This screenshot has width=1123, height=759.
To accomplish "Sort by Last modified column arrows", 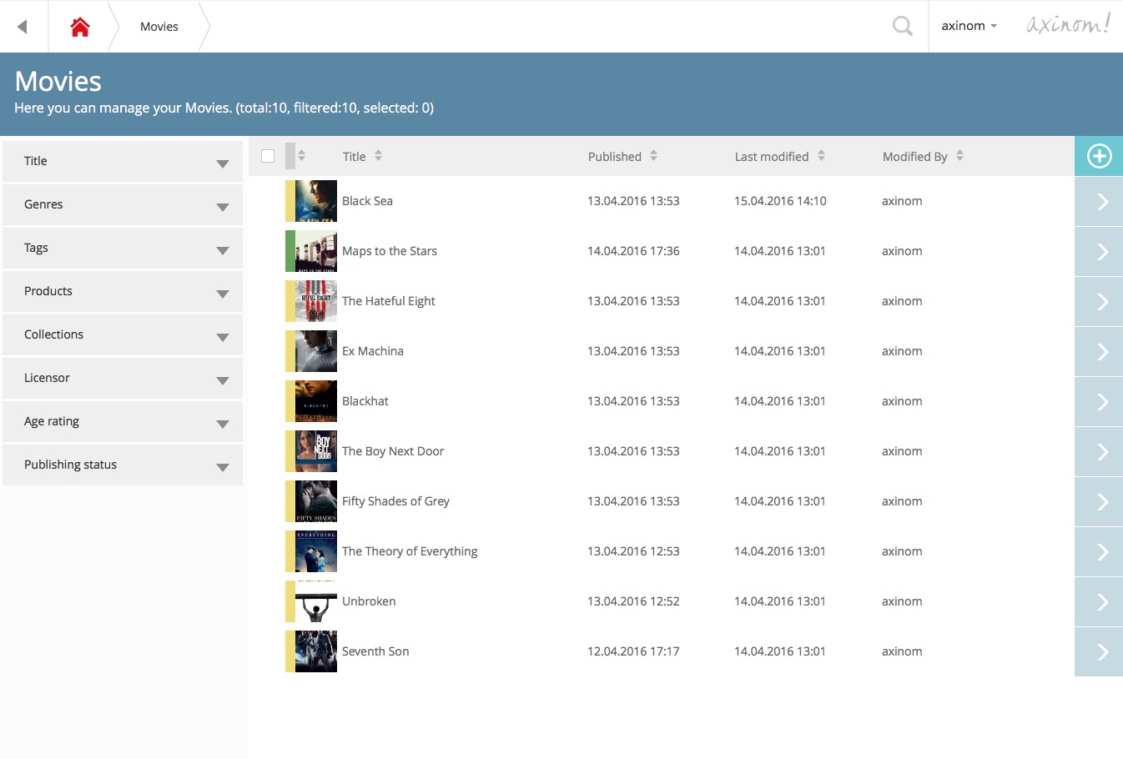I will point(821,156).
